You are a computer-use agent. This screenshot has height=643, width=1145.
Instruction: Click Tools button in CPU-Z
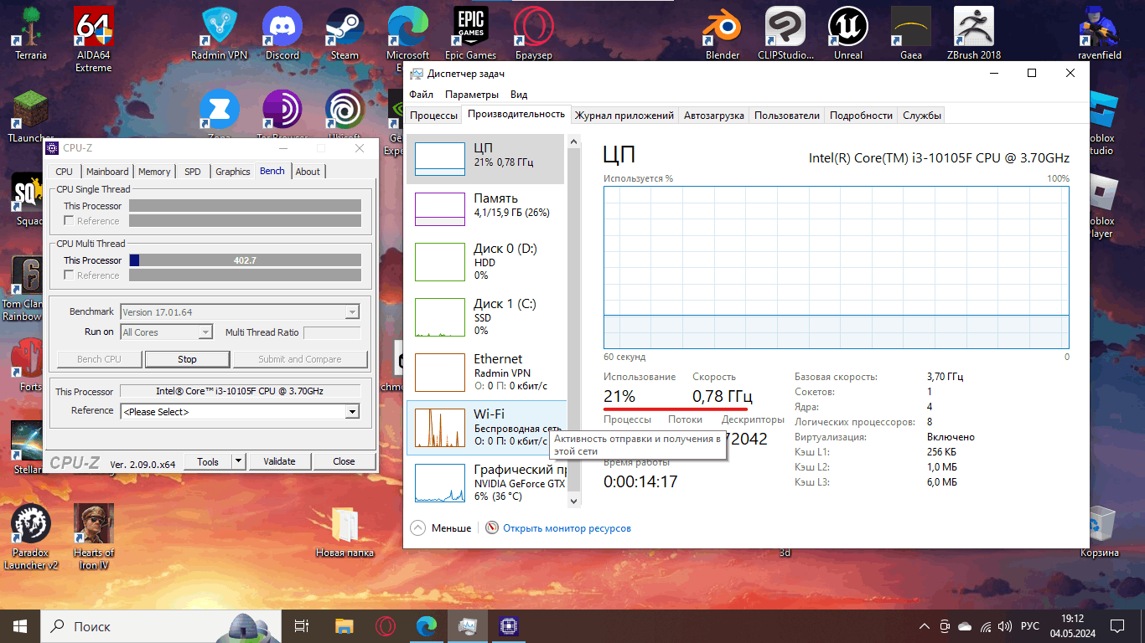(208, 461)
